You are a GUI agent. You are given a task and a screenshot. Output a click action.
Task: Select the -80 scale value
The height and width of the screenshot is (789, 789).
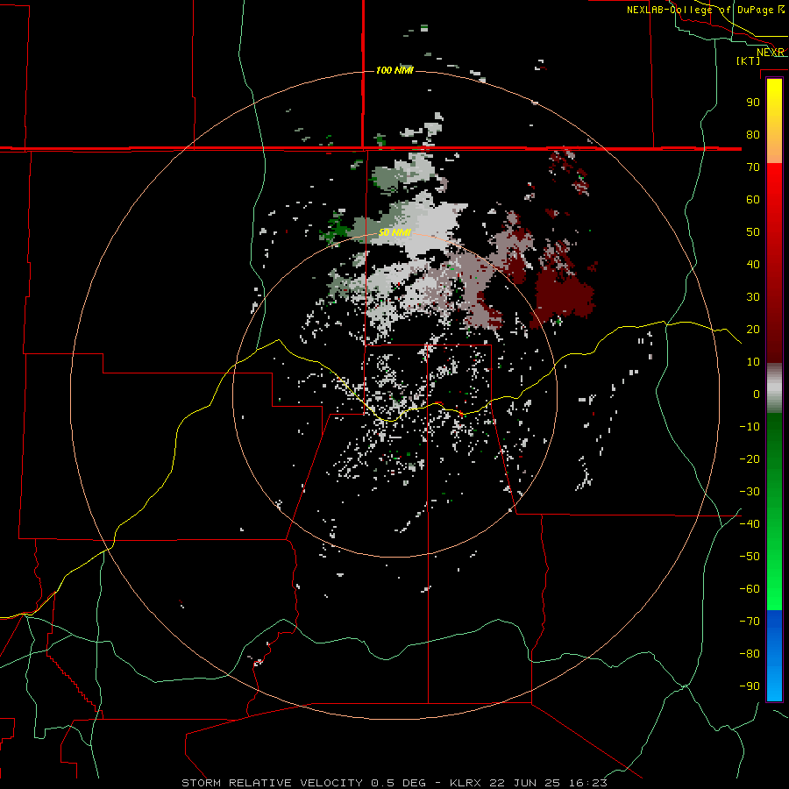pos(750,654)
